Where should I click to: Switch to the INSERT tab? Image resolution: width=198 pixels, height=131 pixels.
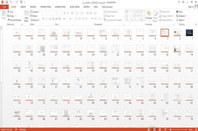click(x=23, y=7)
